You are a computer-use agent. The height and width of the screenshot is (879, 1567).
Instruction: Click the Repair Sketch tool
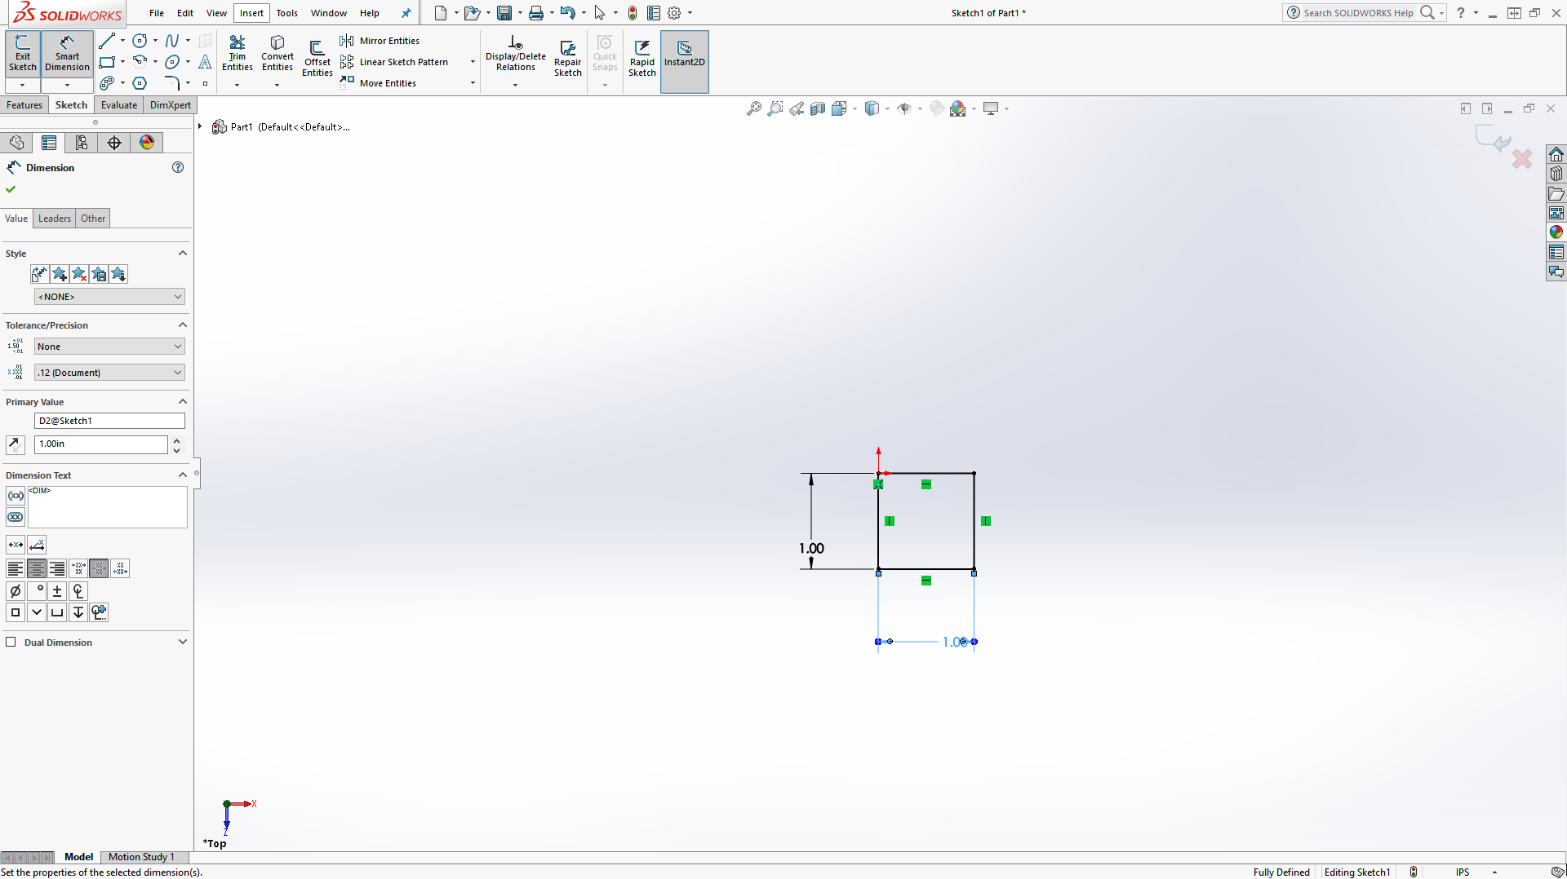(568, 57)
